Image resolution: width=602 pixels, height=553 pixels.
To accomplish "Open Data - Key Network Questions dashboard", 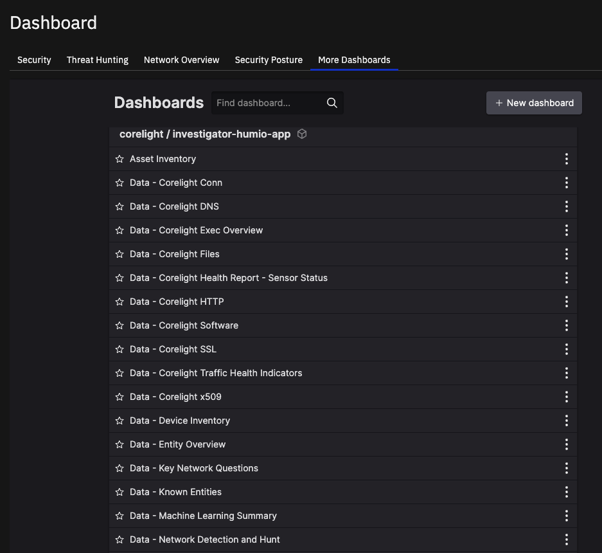I will (194, 469).
